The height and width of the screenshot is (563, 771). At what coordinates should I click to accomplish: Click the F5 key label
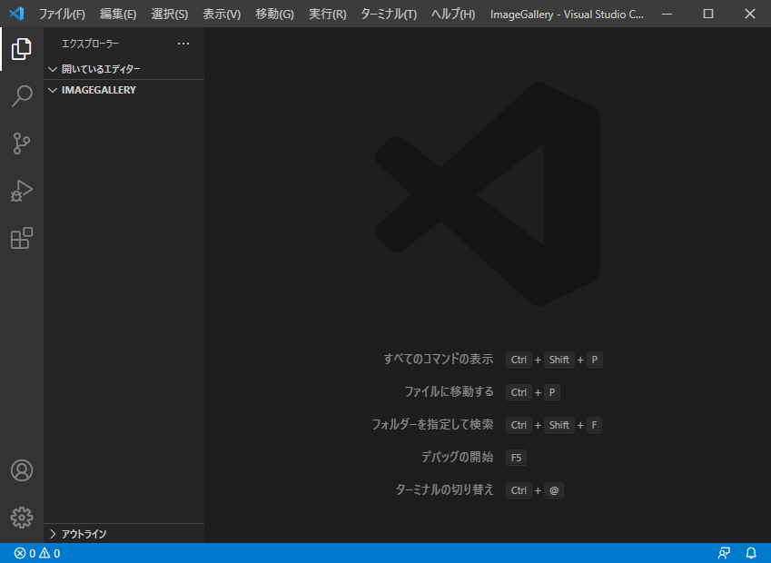click(x=516, y=458)
